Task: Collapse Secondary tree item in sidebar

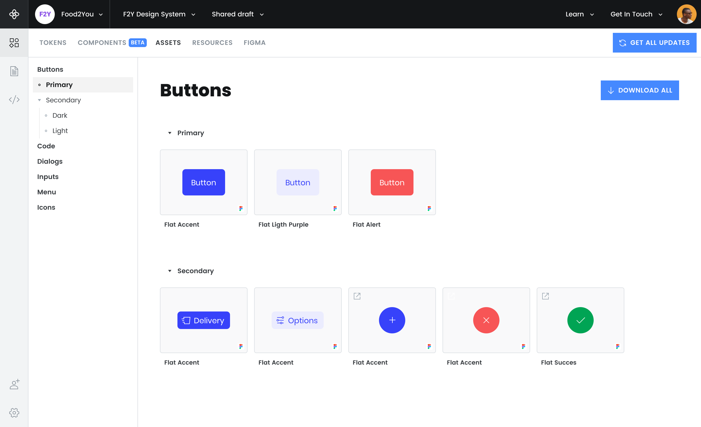Action: click(39, 100)
